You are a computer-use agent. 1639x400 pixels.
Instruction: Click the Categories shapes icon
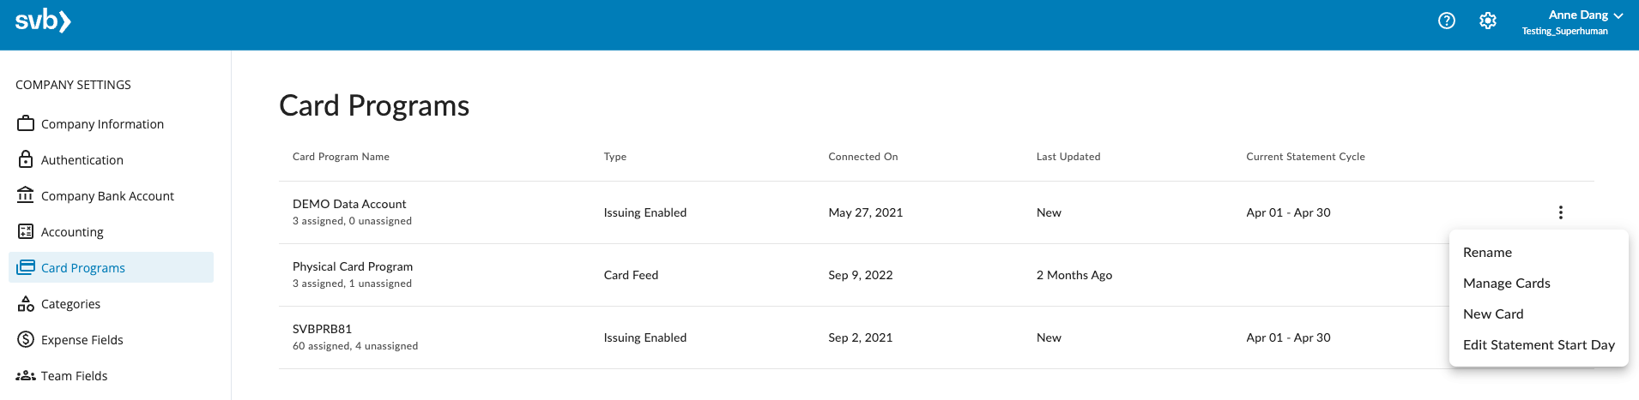[x=26, y=303]
